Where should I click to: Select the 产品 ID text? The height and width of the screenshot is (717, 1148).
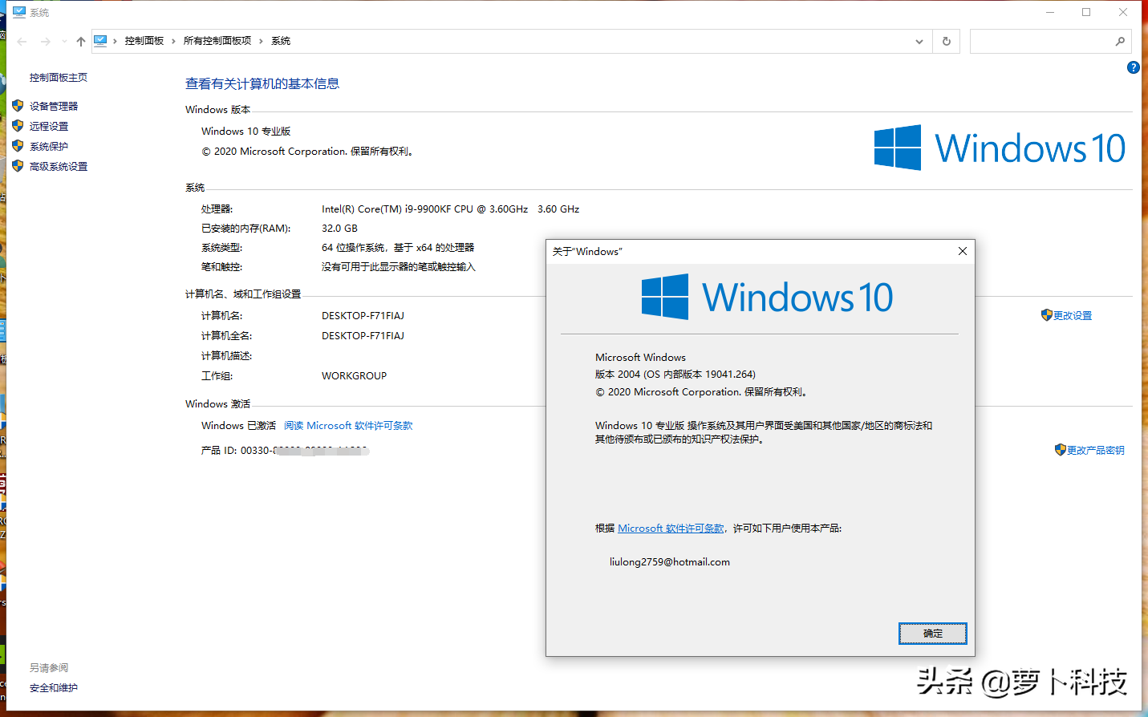pos(285,451)
